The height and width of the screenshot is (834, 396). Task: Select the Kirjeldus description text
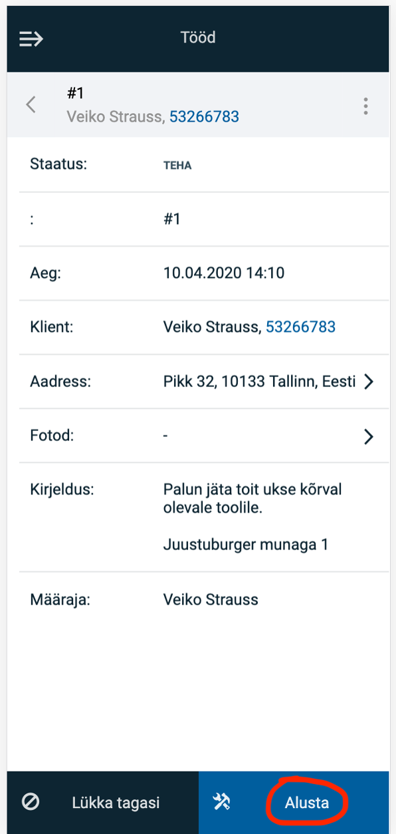(252, 517)
